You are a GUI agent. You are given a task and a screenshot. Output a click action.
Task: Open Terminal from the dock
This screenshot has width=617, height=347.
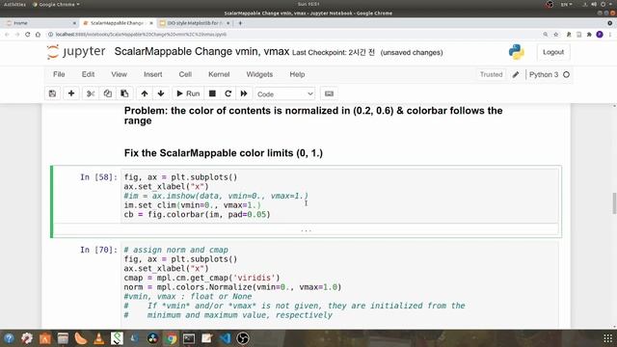tap(189, 338)
